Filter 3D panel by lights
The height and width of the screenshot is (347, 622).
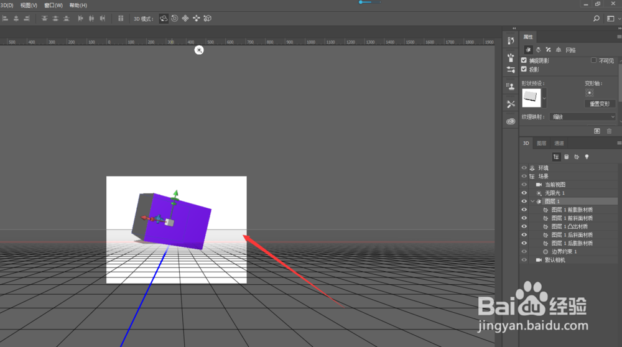[x=587, y=157]
